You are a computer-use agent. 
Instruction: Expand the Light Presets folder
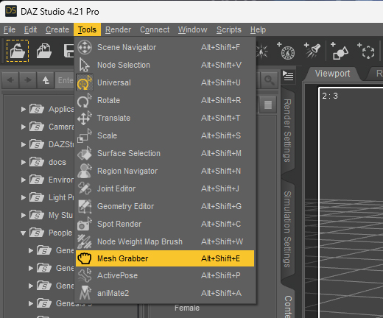pyautogui.click(x=24, y=197)
